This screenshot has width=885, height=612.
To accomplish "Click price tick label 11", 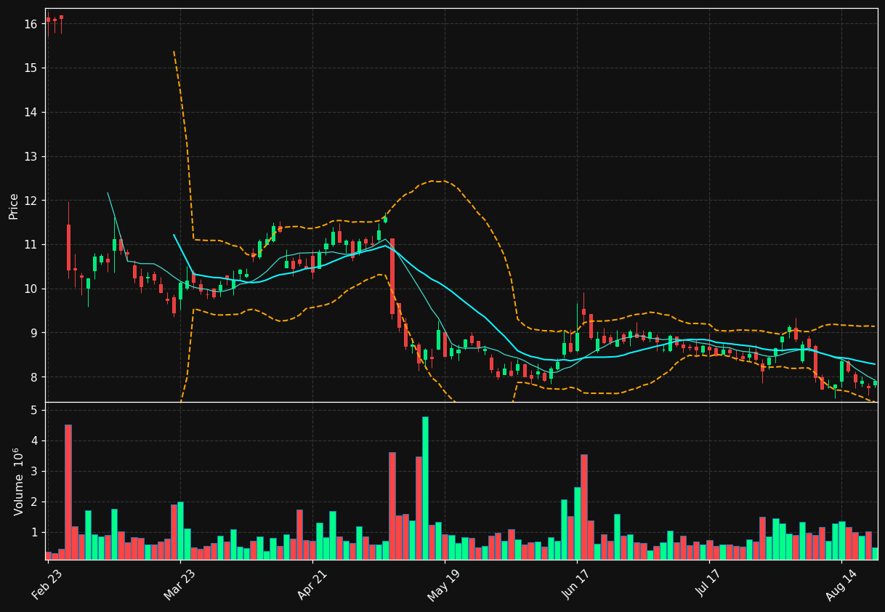I will coord(31,245).
